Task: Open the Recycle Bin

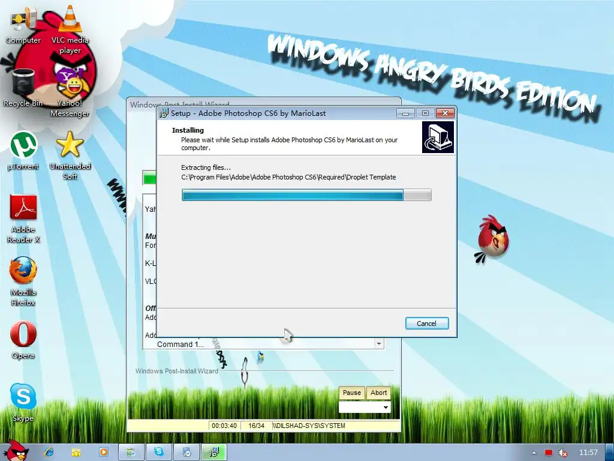Action: point(23,88)
